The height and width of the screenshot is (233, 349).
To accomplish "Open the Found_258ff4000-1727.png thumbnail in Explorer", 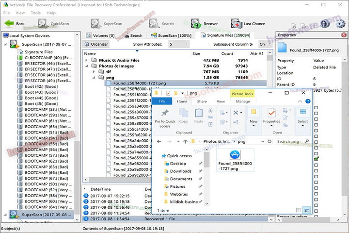I will [x=235, y=160].
